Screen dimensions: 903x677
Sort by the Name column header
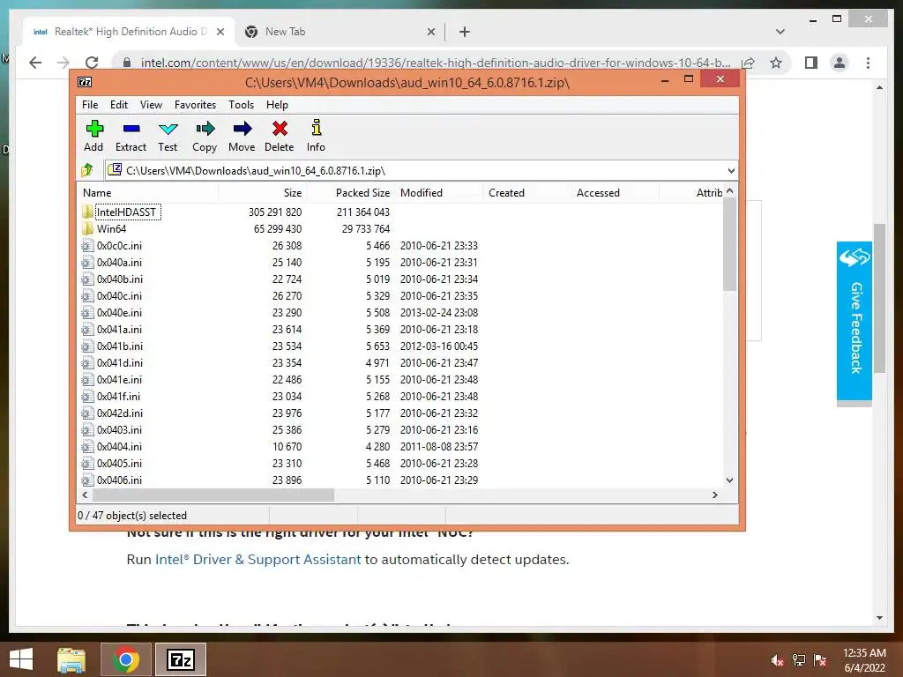click(147, 193)
